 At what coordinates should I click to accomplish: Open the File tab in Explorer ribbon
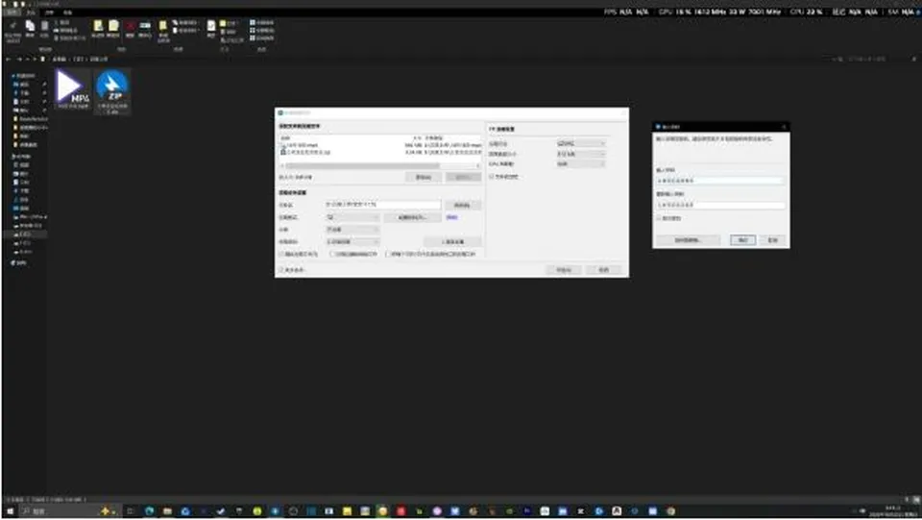coord(12,12)
